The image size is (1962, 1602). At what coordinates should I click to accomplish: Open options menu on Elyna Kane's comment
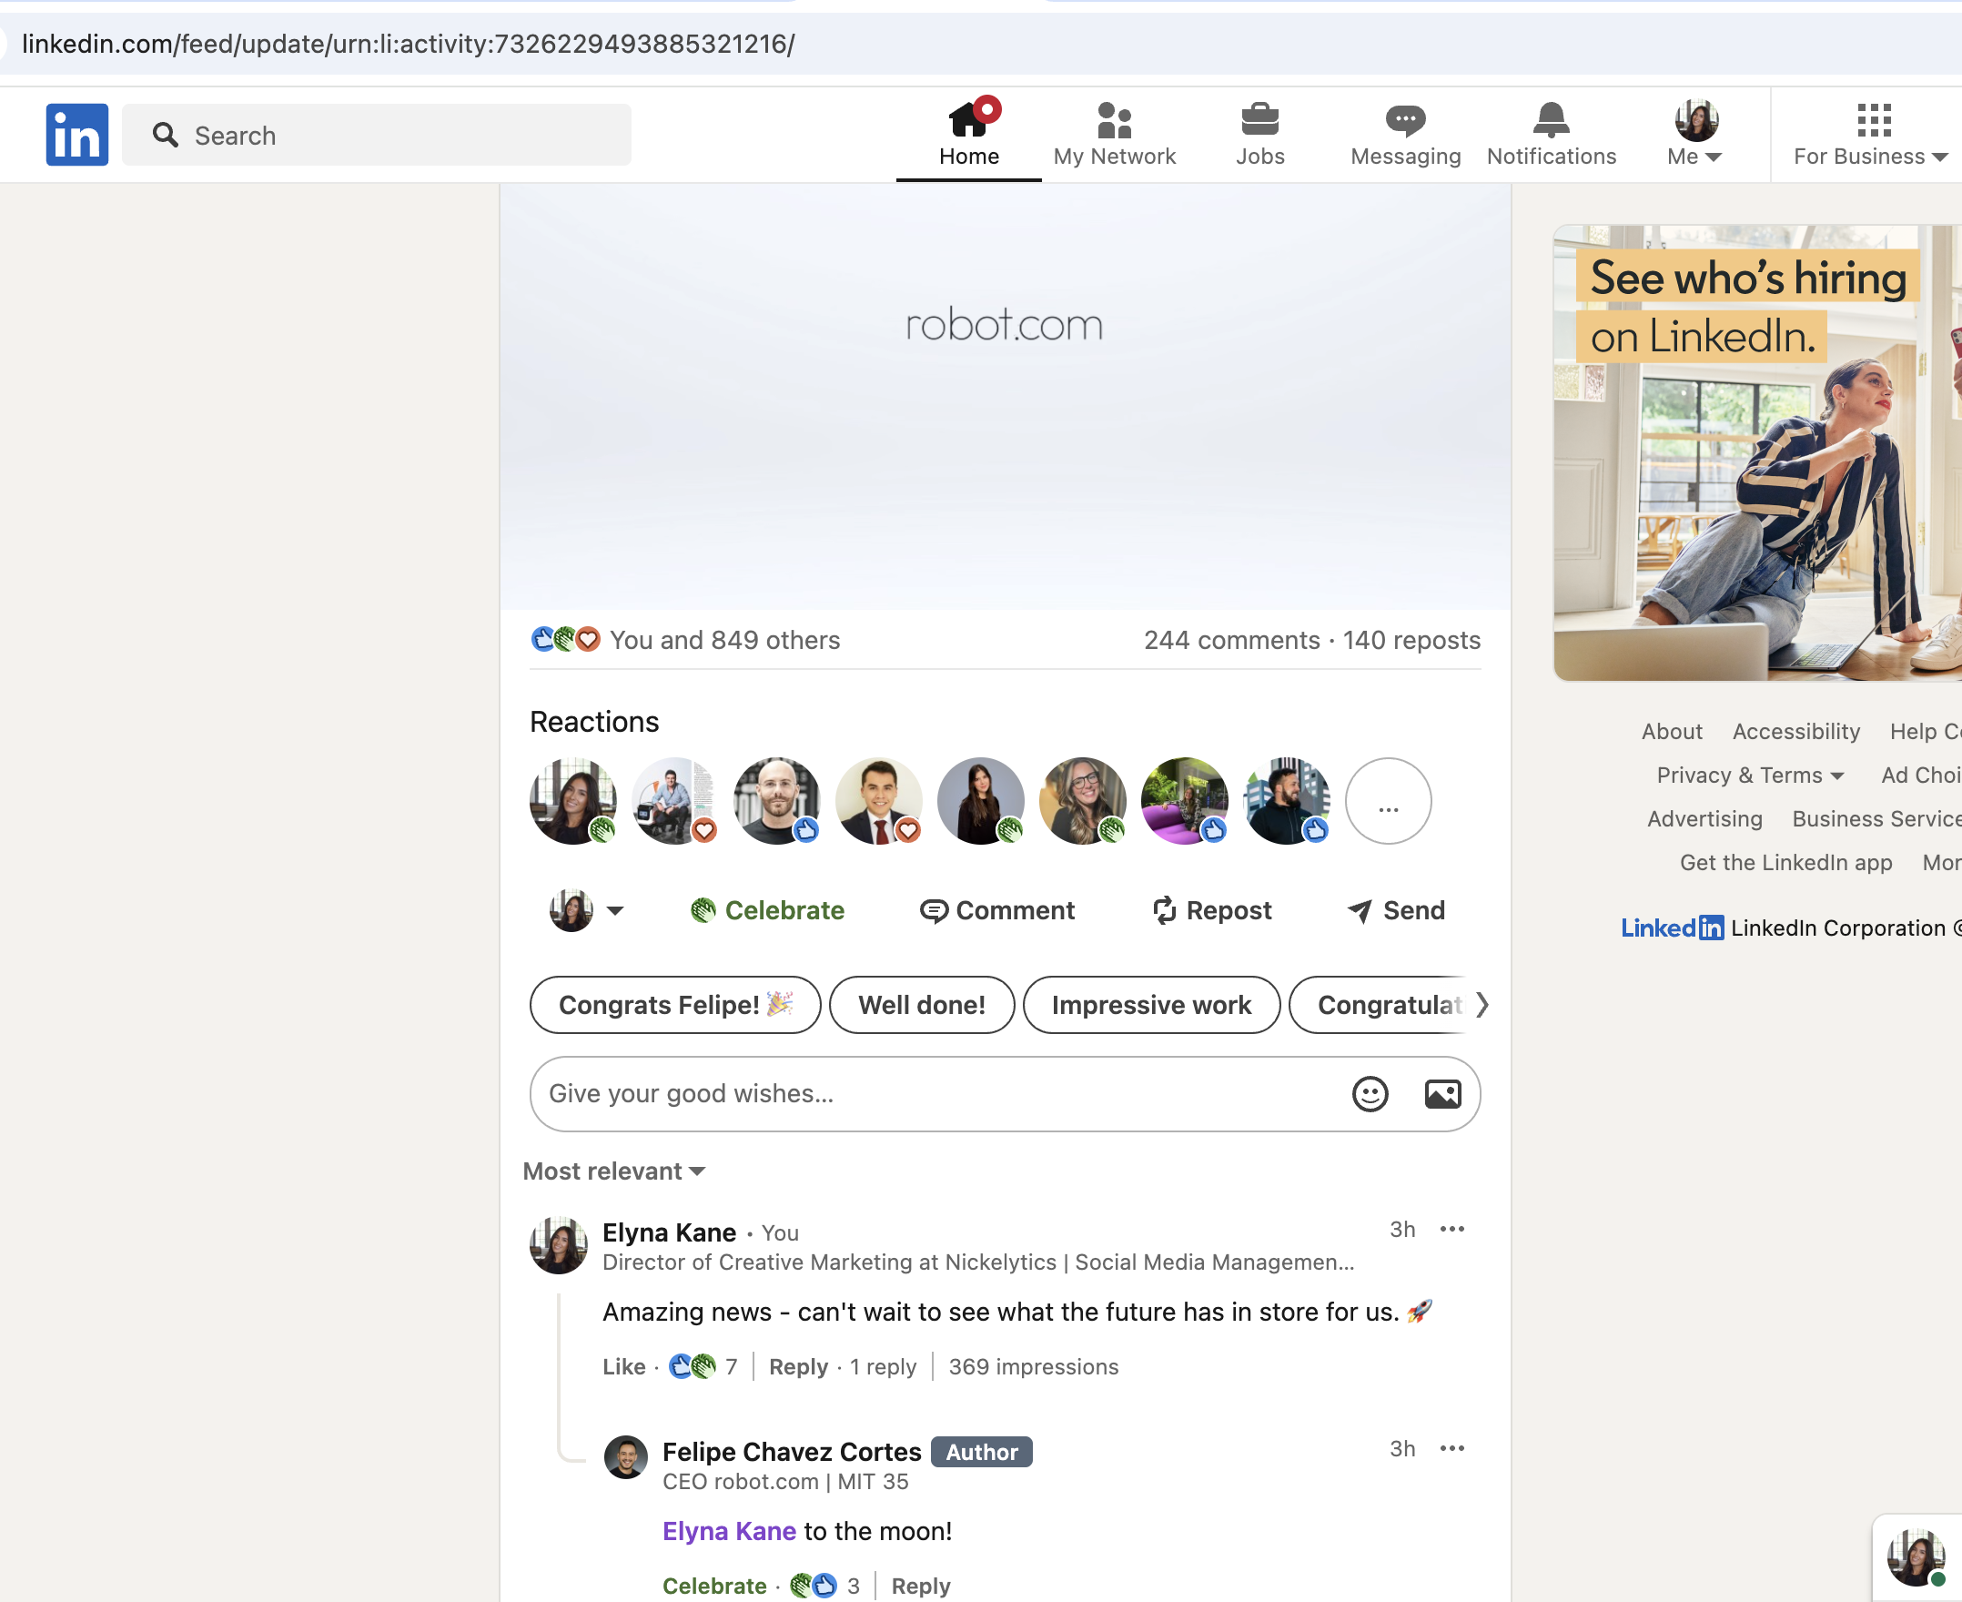[x=1451, y=1229]
